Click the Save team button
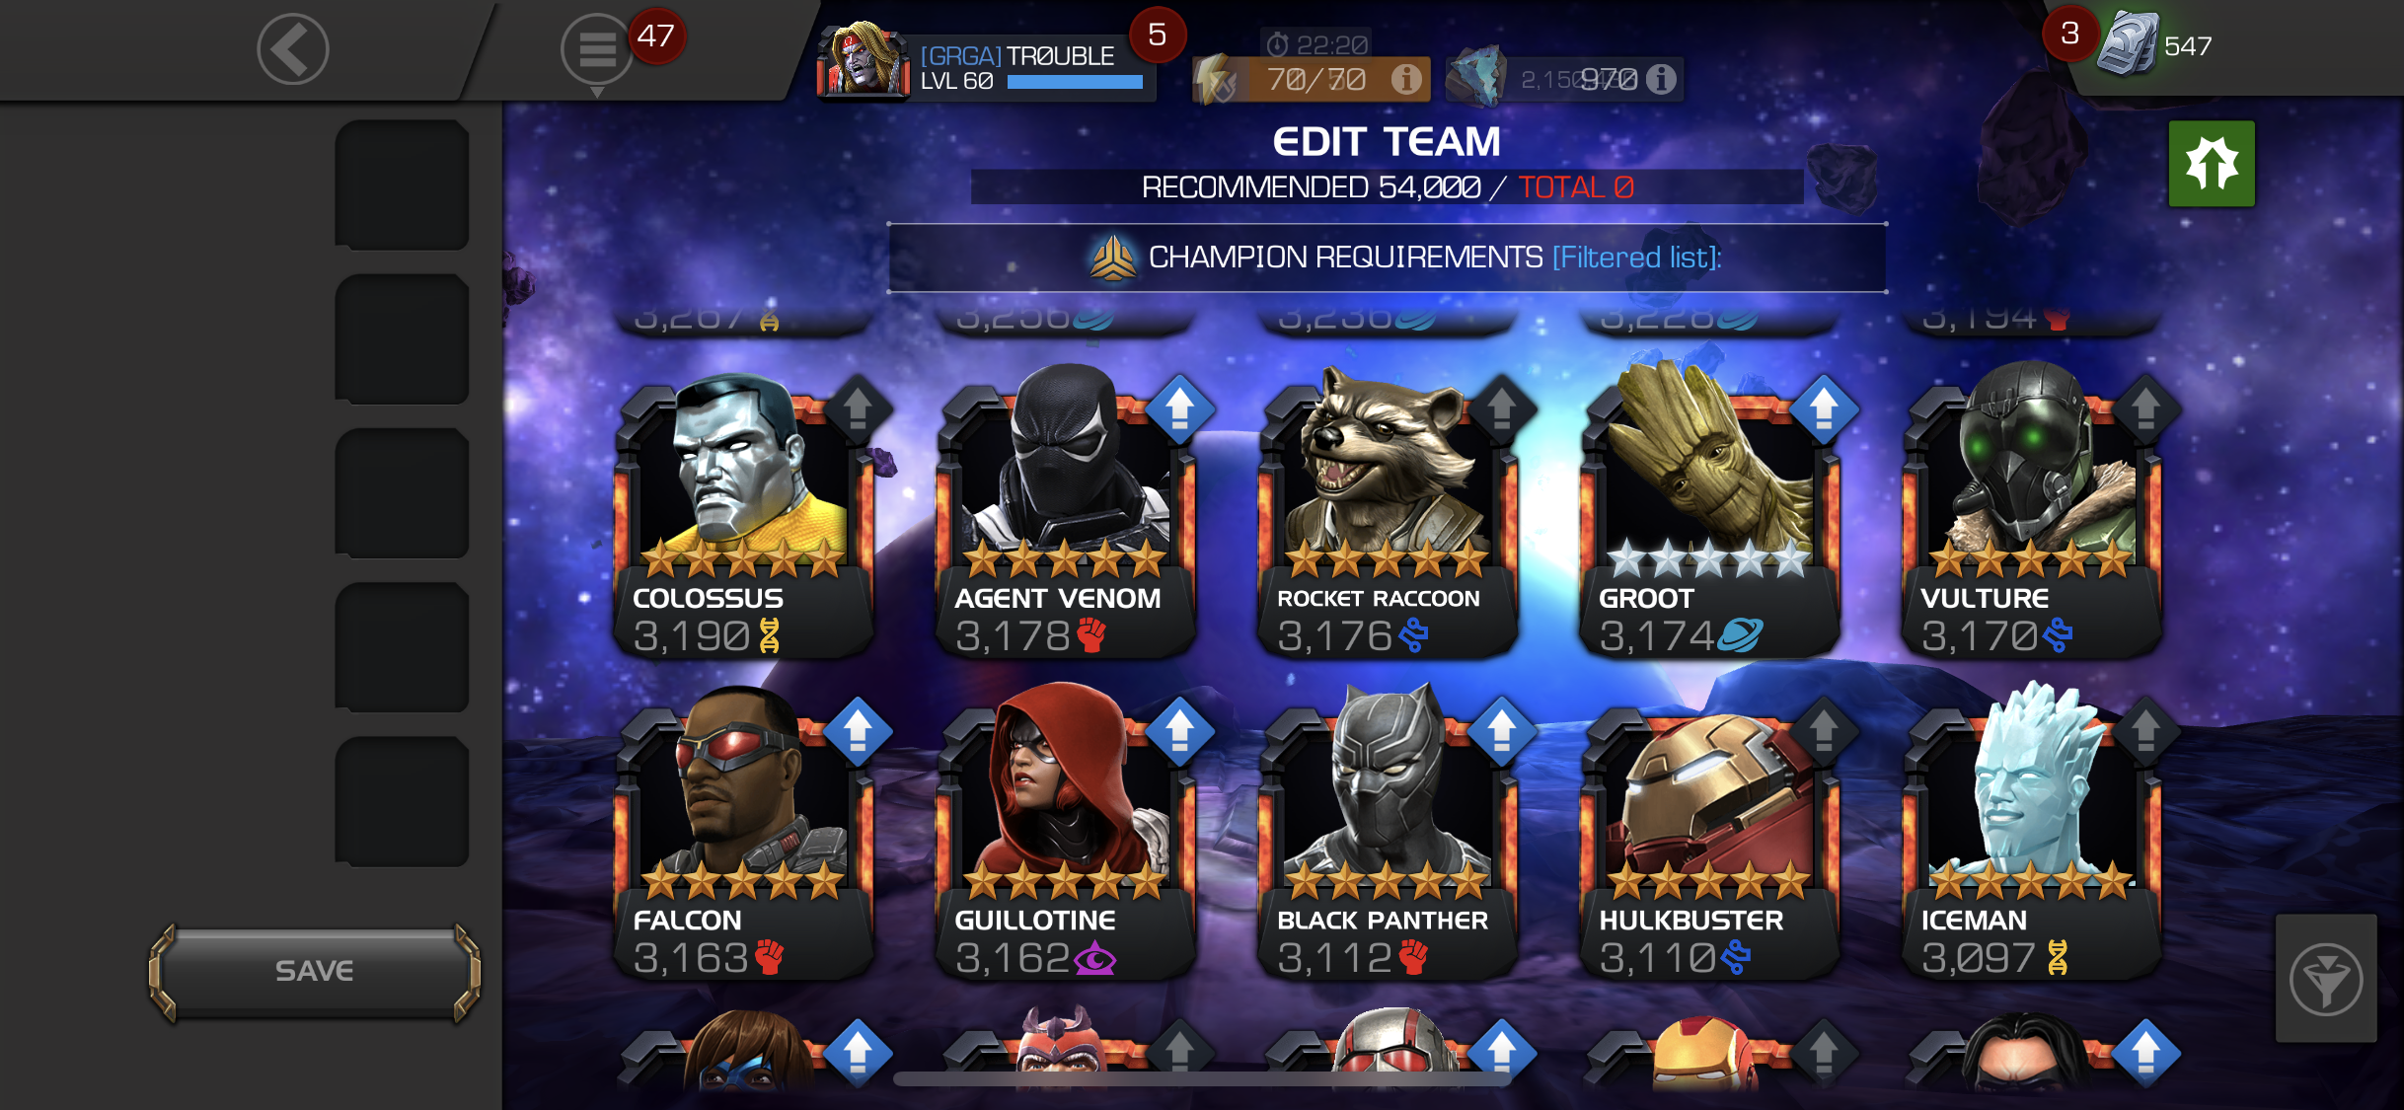The width and height of the screenshot is (2404, 1110). coord(315,972)
